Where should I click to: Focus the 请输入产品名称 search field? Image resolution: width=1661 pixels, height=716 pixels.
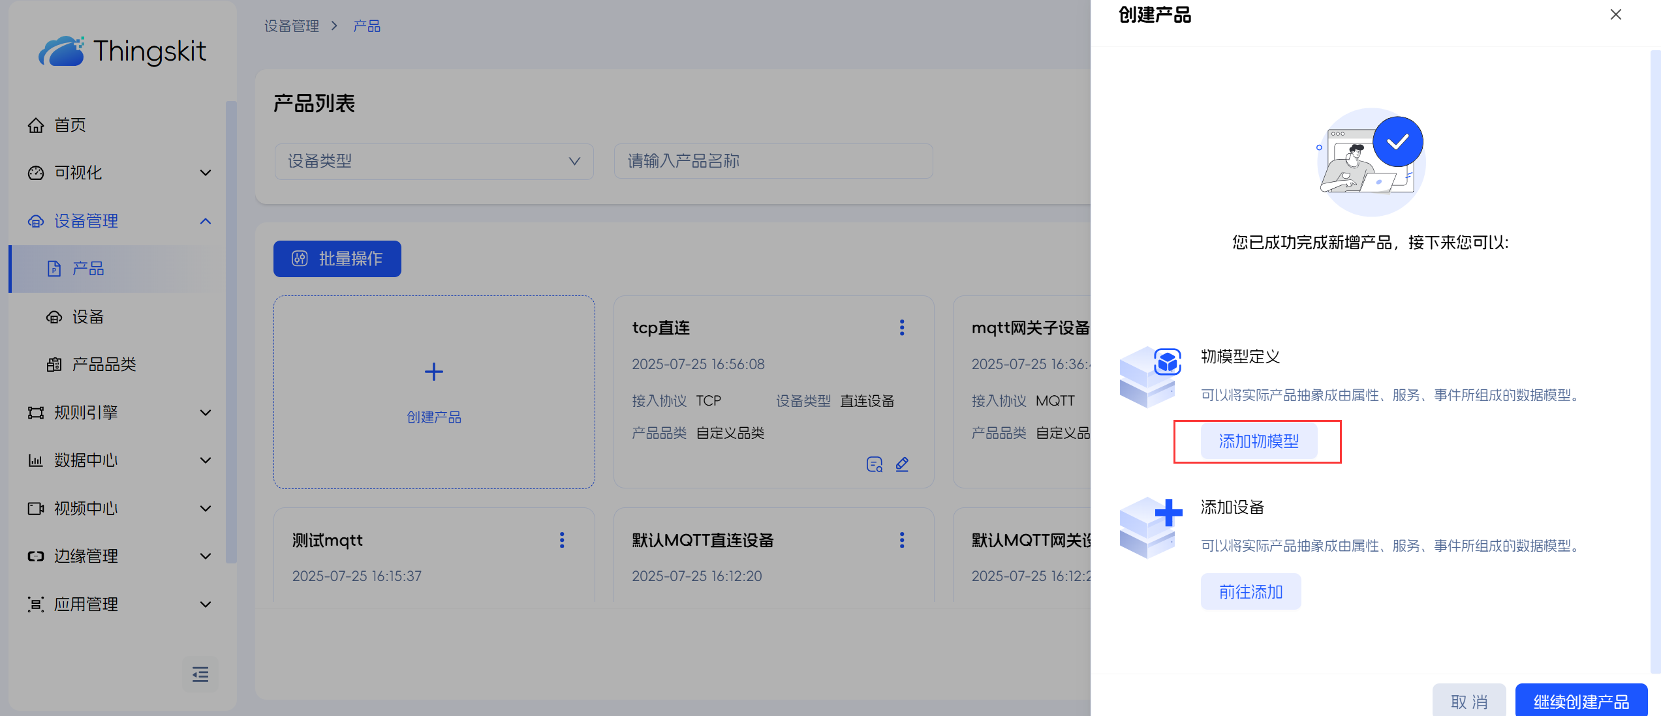click(773, 161)
